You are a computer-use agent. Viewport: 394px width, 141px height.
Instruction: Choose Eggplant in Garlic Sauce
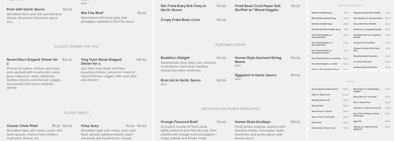256,75
